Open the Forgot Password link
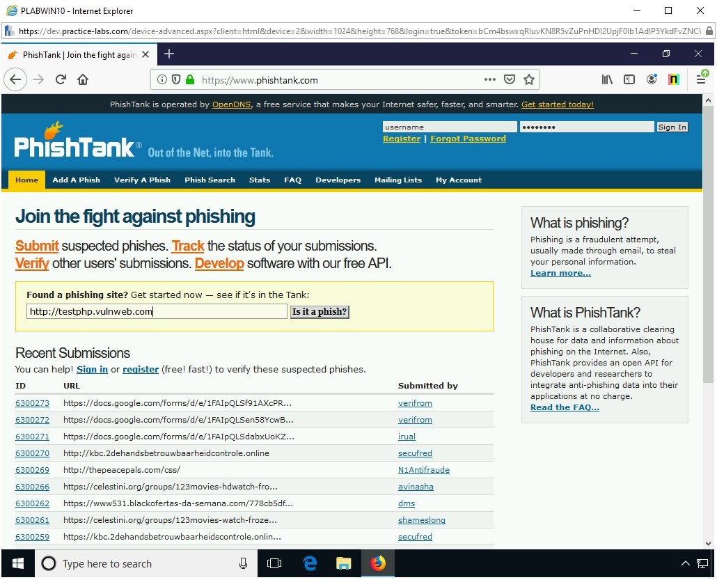 coord(468,139)
